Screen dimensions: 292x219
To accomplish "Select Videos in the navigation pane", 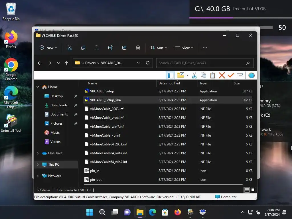I will point(55,142).
